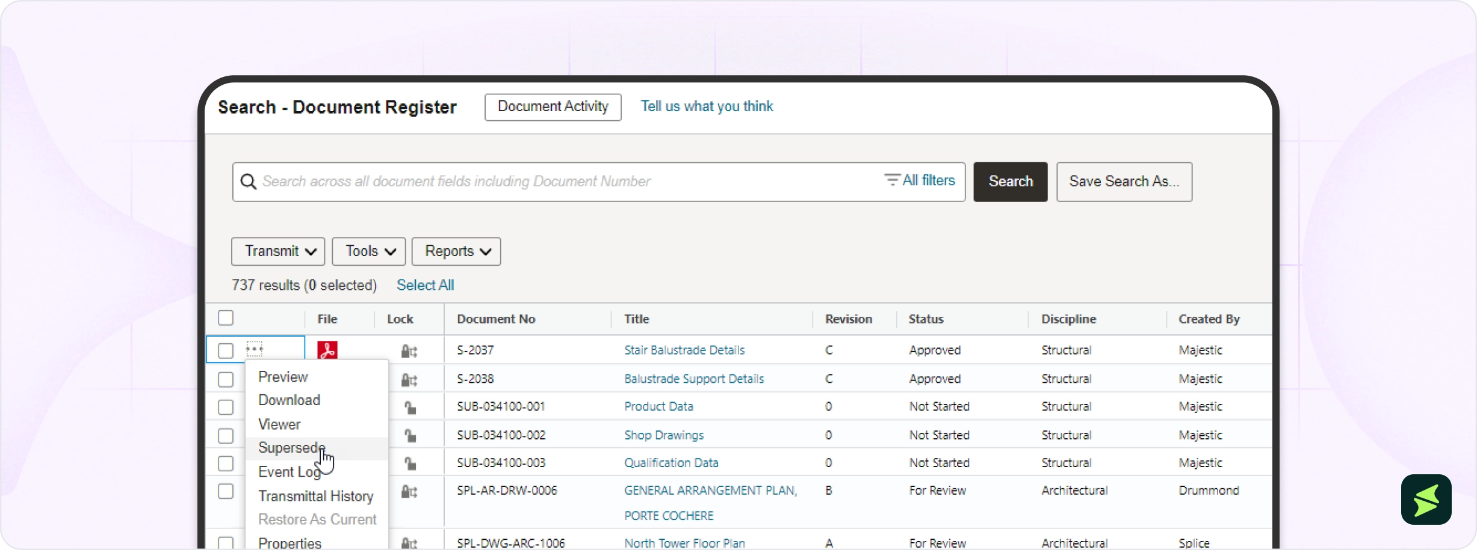Click 'Architectural' discipline in the SPL-AR-DRW-0006 row

pos(1075,490)
